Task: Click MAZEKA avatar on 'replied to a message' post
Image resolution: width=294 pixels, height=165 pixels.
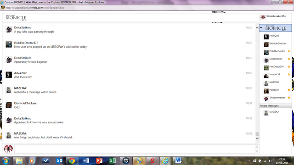Action: pos(9,90)
